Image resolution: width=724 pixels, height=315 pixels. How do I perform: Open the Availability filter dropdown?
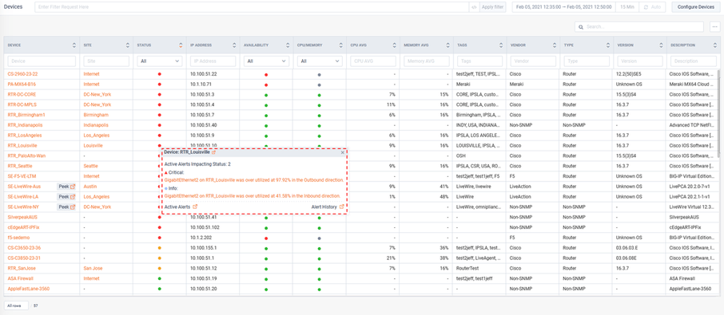[x=266, y=61]
